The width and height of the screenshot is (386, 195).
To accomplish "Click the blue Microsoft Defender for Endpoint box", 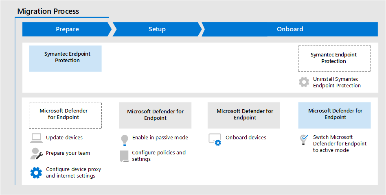I will 335,115.
